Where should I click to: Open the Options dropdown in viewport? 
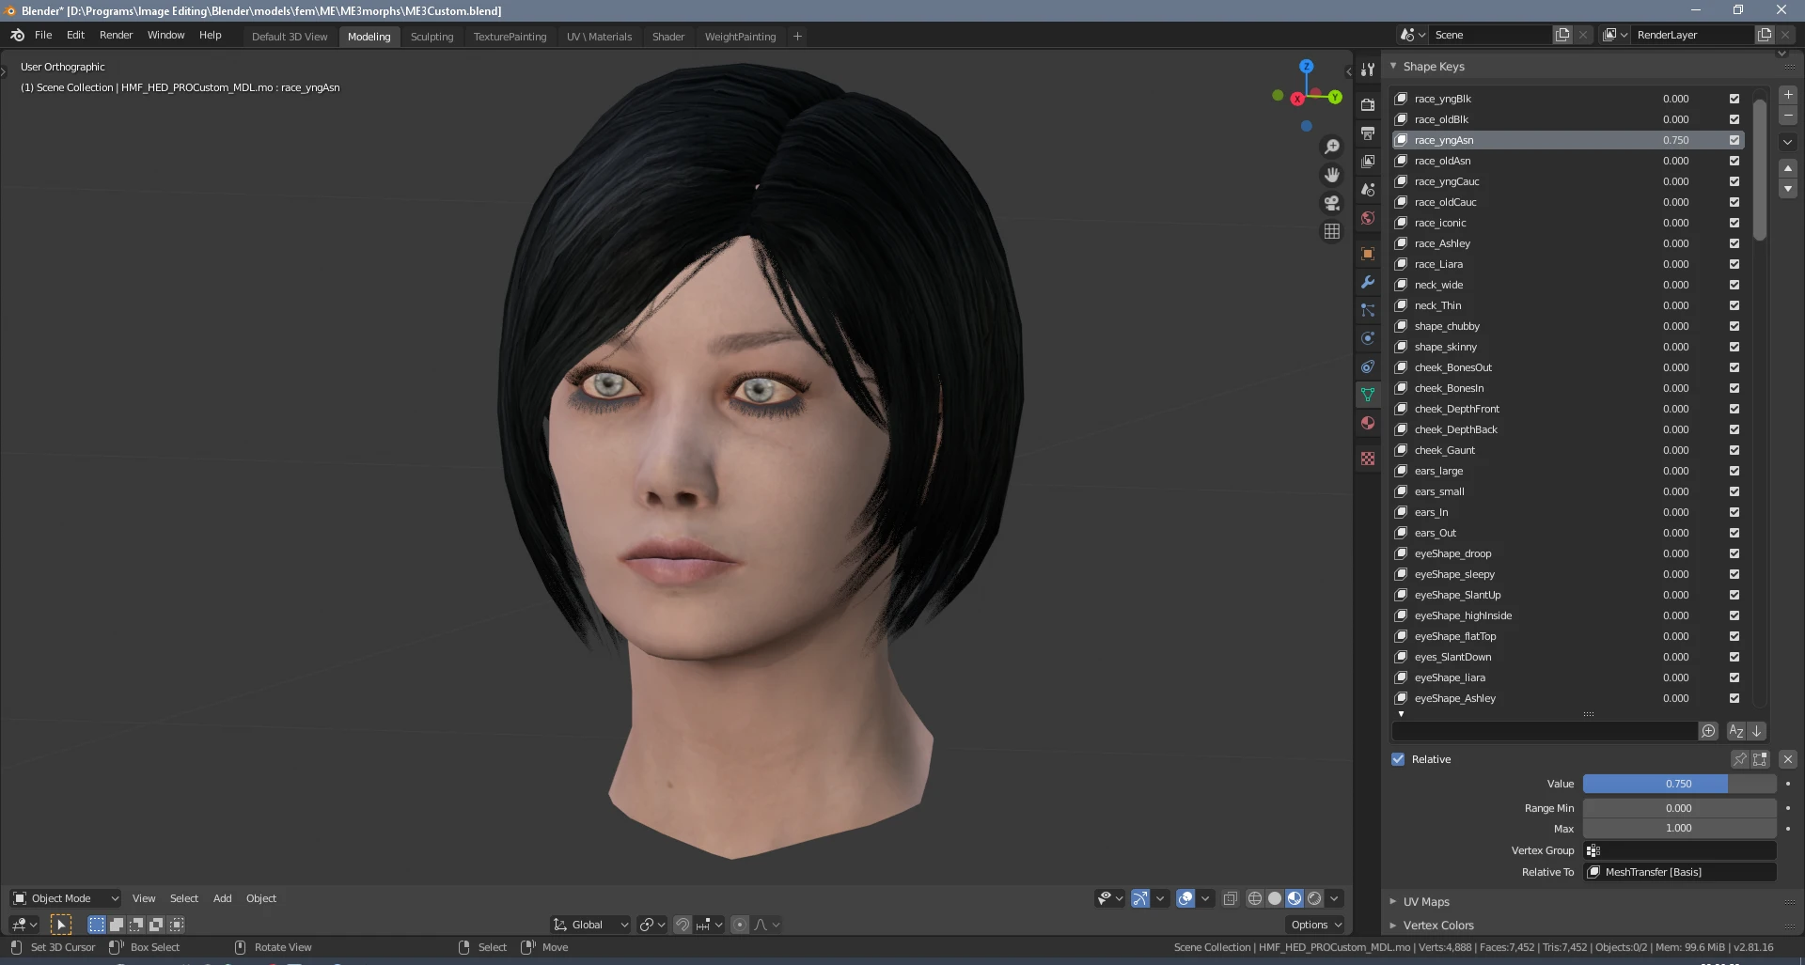[1316, 925]
